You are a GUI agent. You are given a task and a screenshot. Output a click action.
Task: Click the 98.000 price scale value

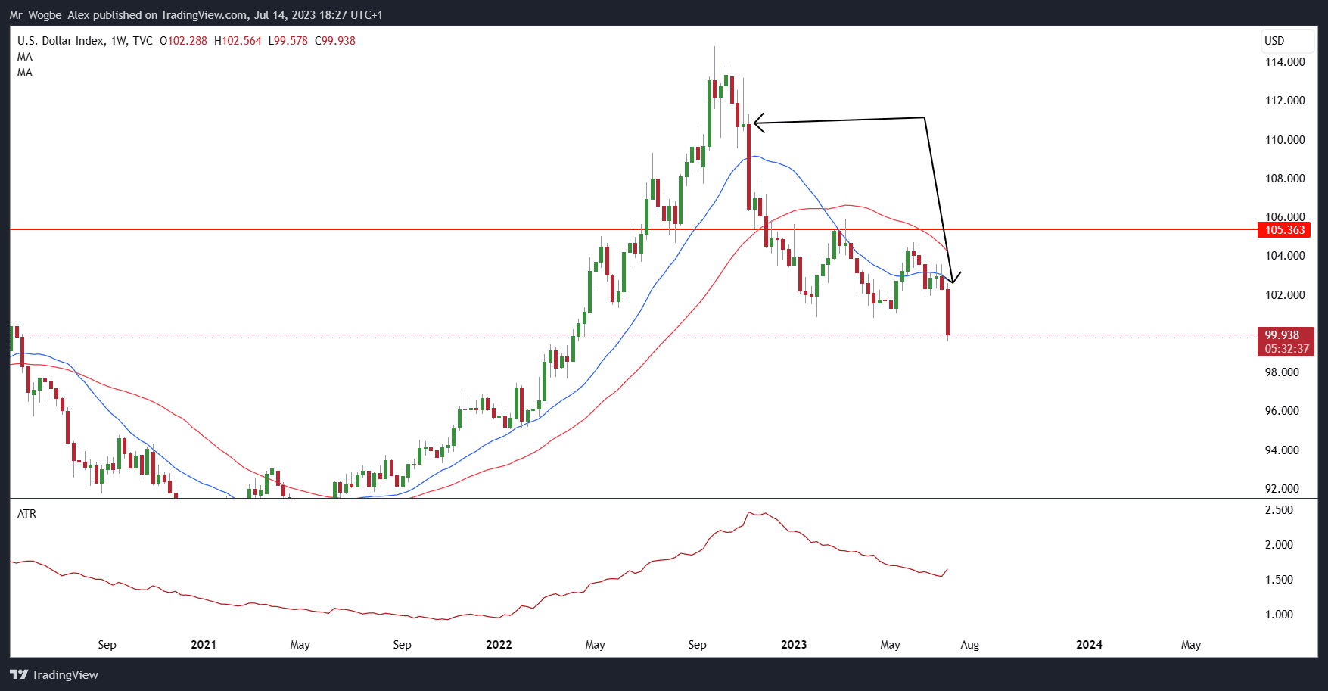[x=1282, y=372]
